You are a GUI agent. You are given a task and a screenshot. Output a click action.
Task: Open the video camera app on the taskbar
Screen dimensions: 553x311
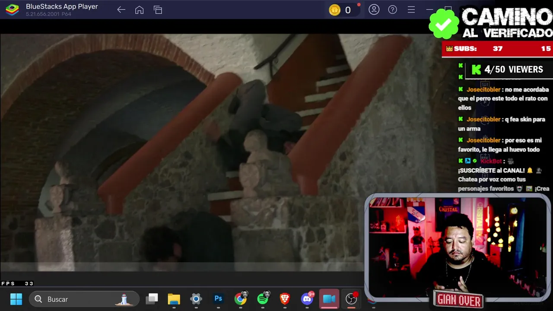point(329,299)
